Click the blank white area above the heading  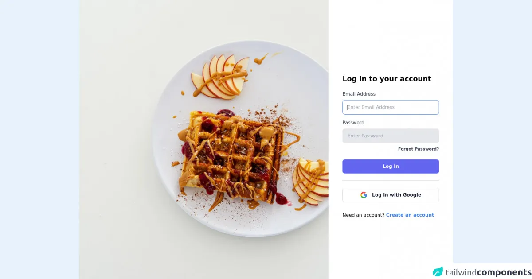pyautogui.click(x=391, y=35)
